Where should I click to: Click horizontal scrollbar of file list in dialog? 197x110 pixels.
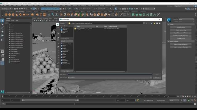(100, 71)
